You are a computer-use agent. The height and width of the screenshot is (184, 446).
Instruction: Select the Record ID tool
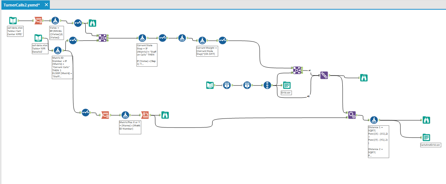(267, 85)
